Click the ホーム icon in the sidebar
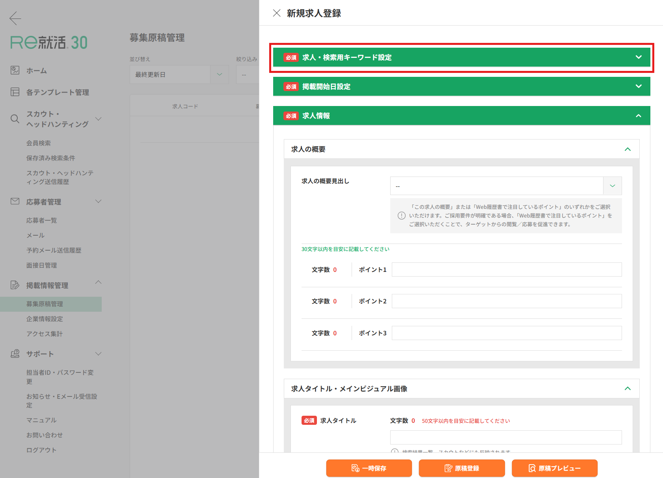This screenshot has height=478, width=663. [x=15, y=70]
